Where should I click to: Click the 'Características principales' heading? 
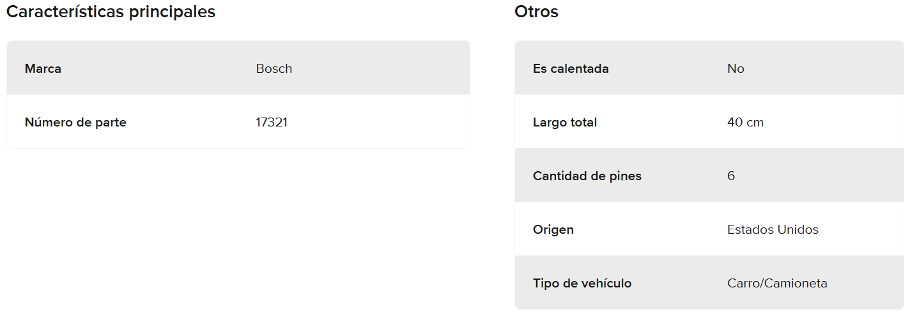click(111, 11)
